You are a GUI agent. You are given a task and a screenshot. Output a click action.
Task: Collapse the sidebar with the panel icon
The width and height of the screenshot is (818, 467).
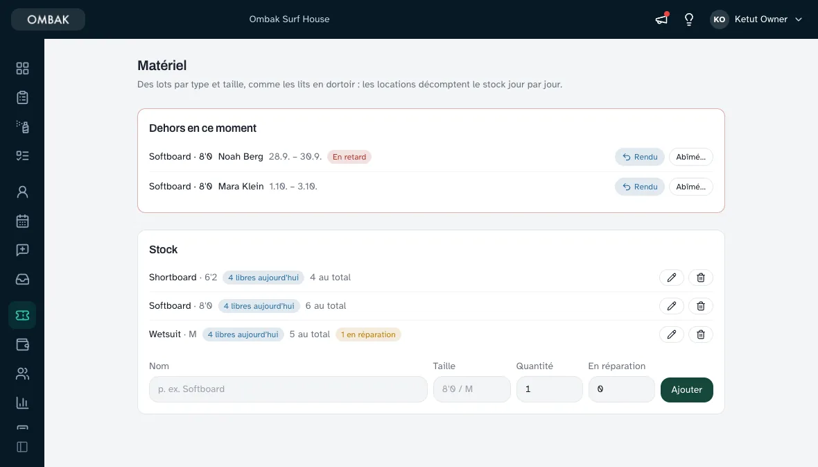(22, 447)
